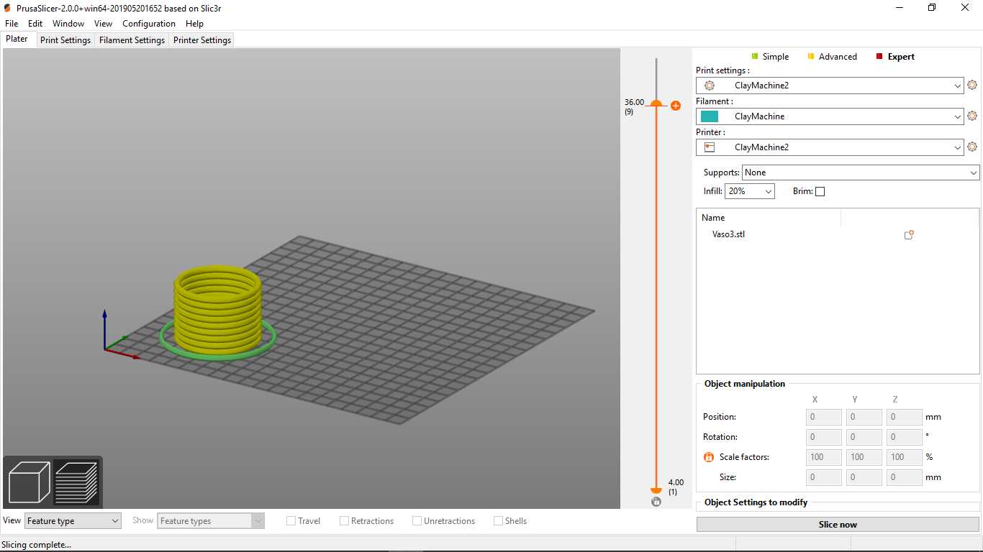Click the Slice now button
This screenshot has height=552, width=983.
[838, 525]
